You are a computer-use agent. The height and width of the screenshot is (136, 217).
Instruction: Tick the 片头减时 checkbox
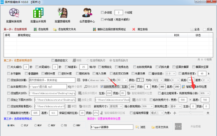(x=9, y=67)
